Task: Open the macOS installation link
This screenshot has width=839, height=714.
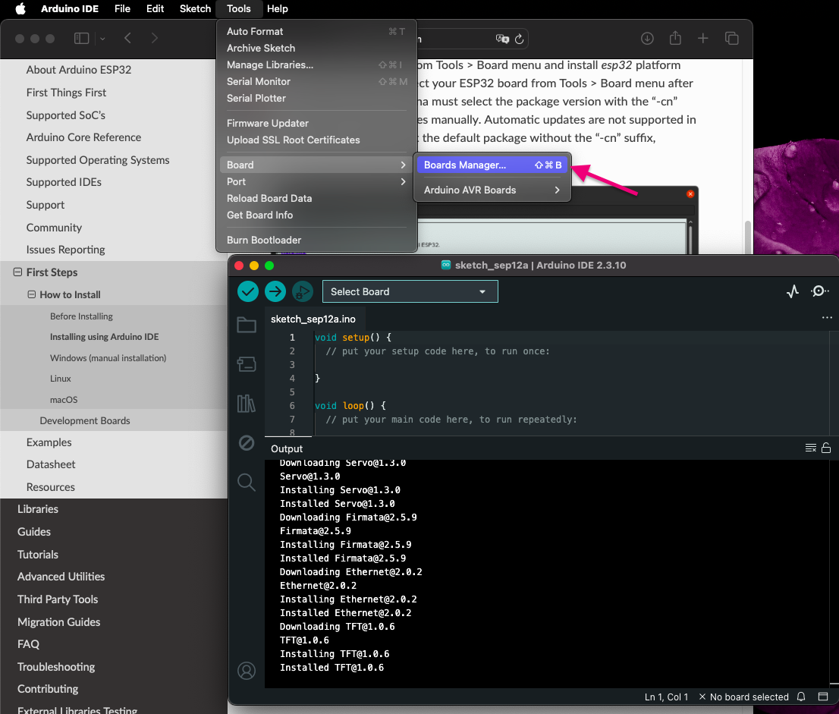Action: [64, 400]
